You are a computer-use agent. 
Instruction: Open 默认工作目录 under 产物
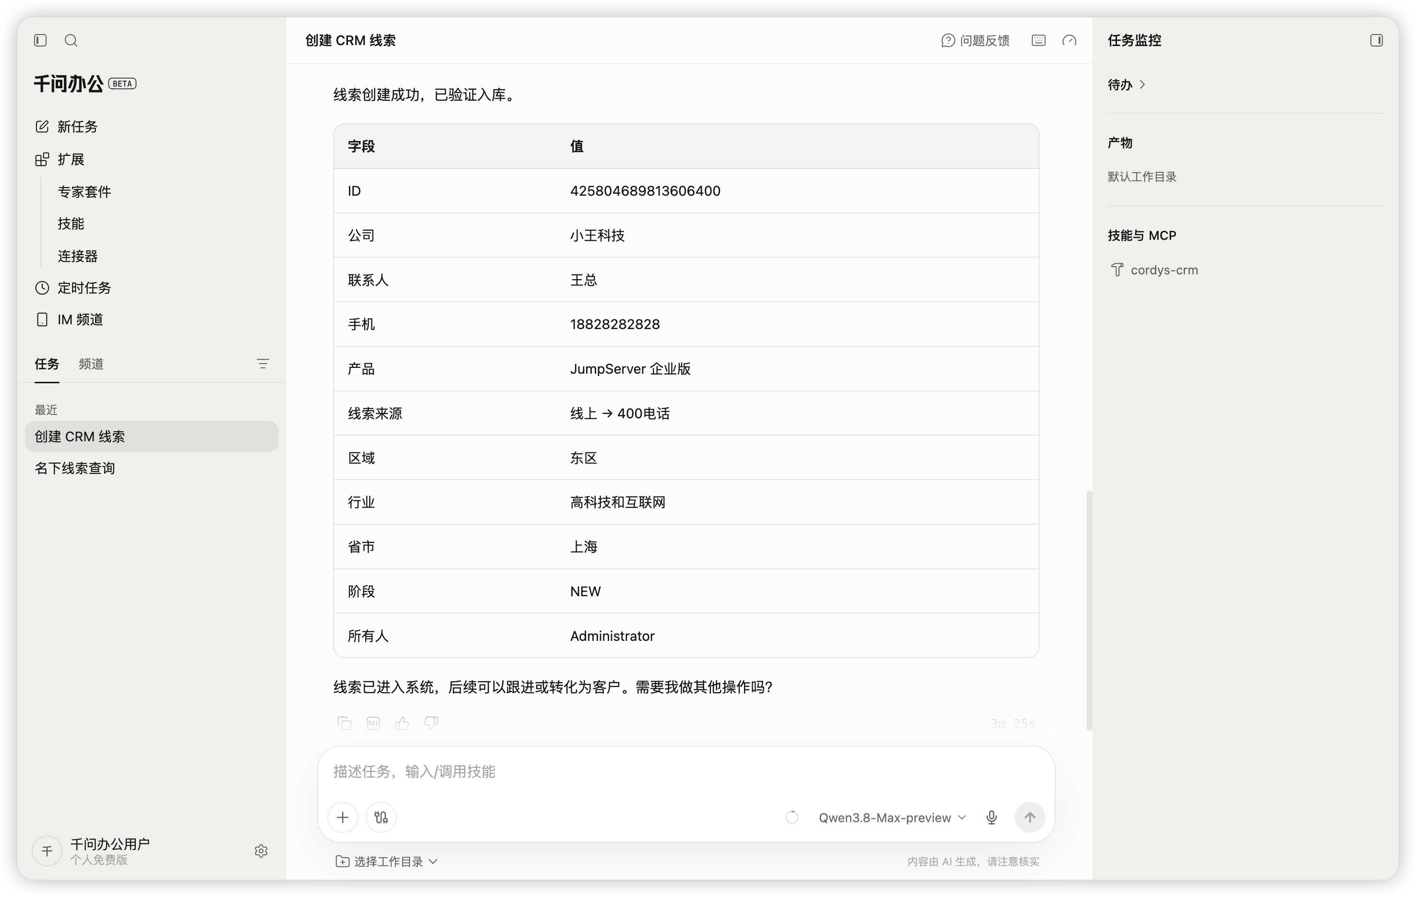click(x=1142, y=177)
